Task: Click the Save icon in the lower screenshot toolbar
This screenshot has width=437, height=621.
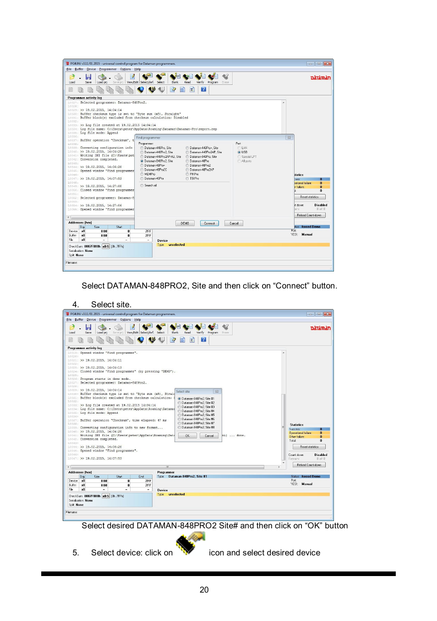Action: tap(88, 328)
